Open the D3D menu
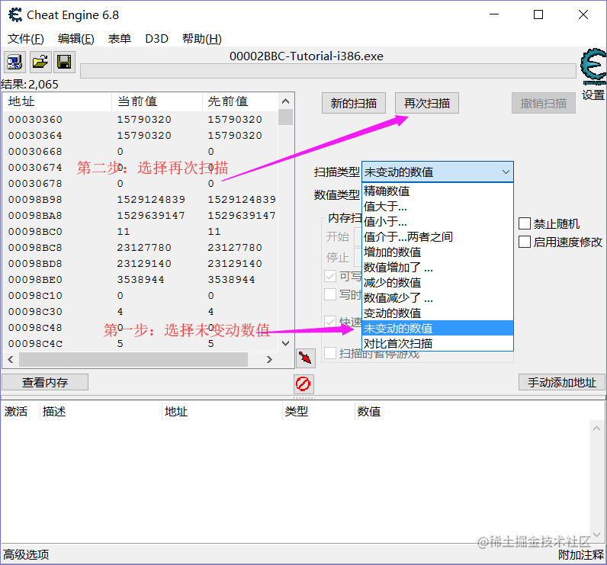 (156, 39)
